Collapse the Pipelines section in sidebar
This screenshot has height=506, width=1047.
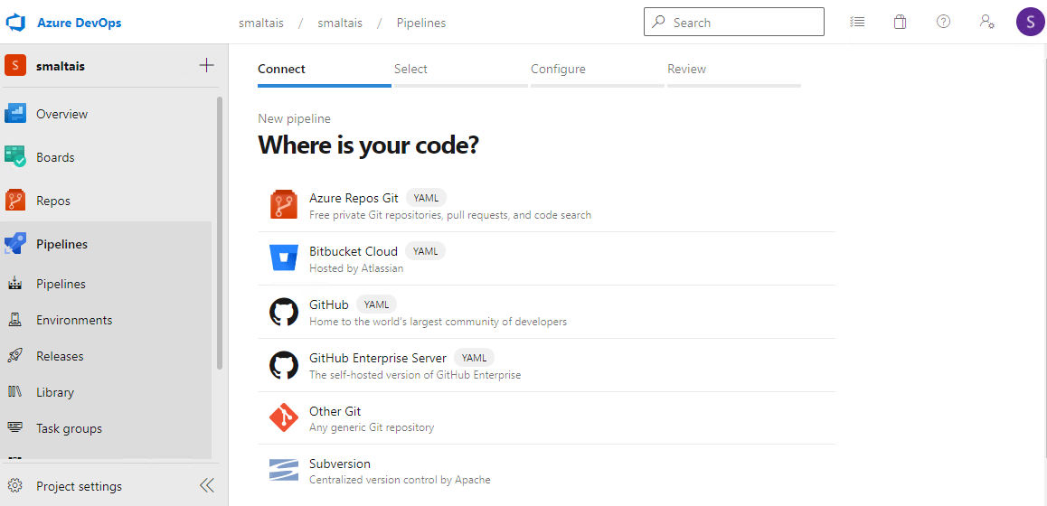coord(61,244)
